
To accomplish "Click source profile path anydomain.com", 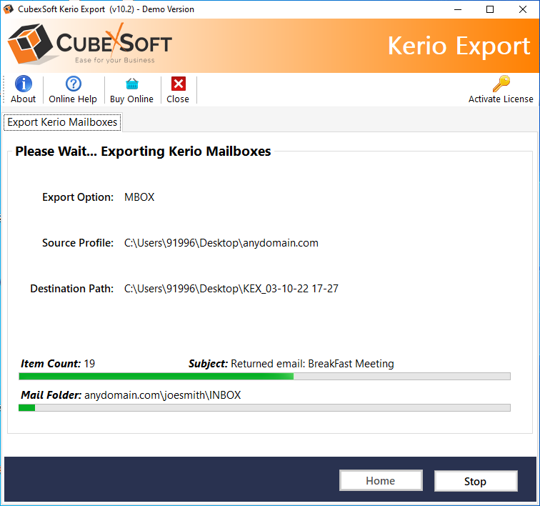I will pyautogui.click(x=221, y=243).
